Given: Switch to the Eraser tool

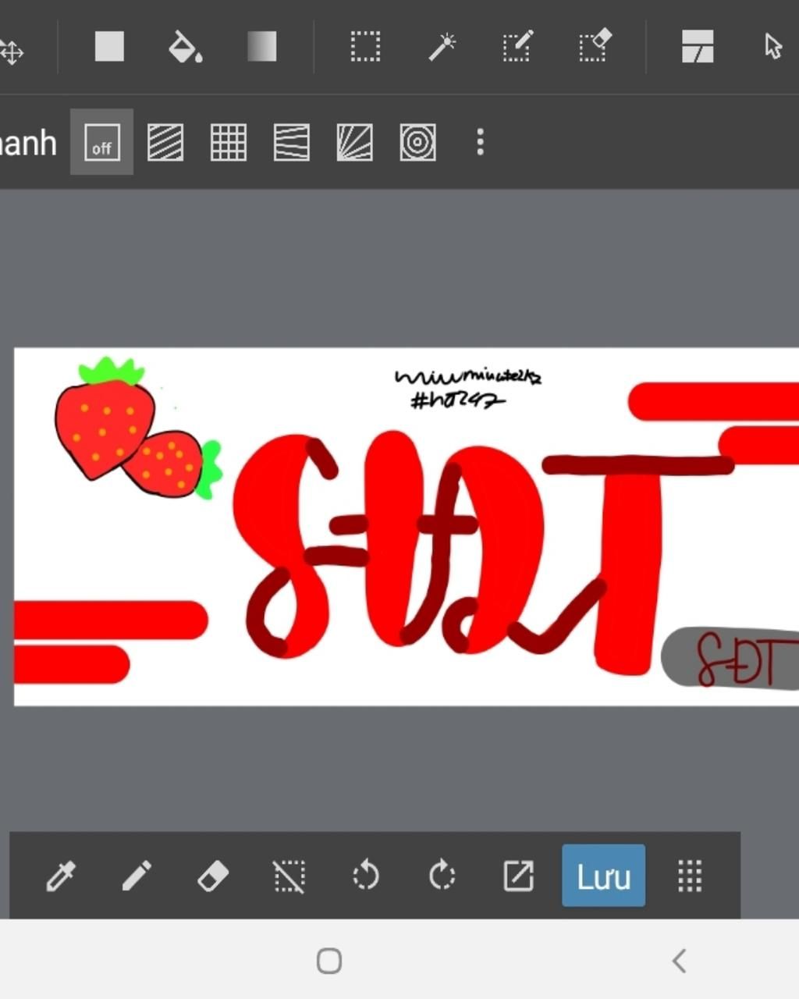Looking at the screenshot, I should coord(212,876).
